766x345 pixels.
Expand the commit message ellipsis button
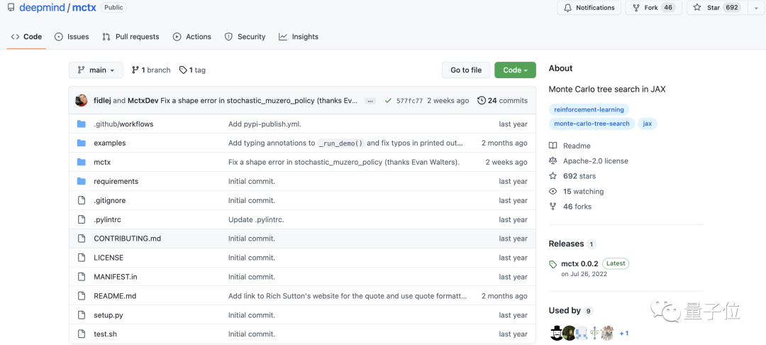click(370, 101)
